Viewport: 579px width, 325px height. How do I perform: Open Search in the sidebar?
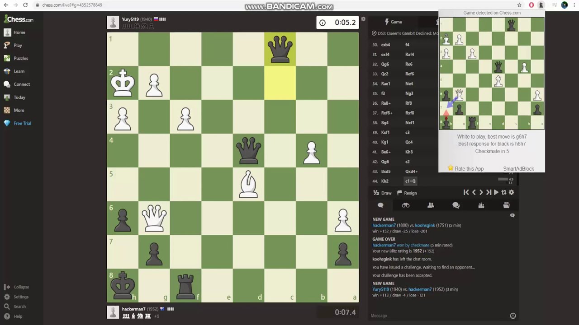[15, 306]
